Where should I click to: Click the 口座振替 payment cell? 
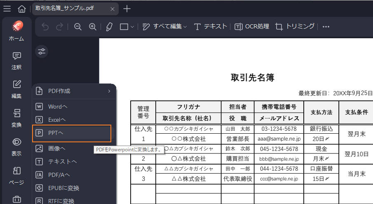(321, 169)
